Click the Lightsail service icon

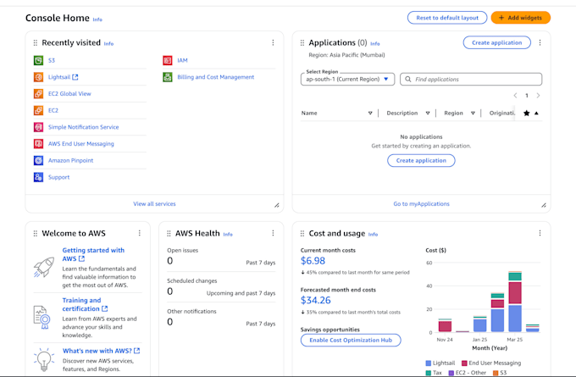[x=39, y=77]
